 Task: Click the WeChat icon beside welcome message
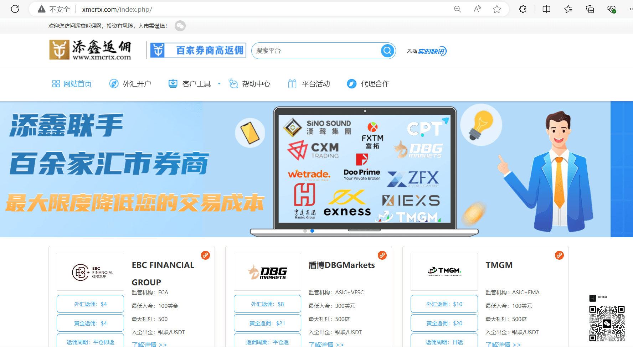(180, 26)
